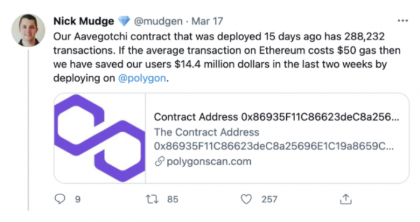Screen dimensions: 420x222
Task: Click the retweet arrows icon
Action: [x=152, y=199]
